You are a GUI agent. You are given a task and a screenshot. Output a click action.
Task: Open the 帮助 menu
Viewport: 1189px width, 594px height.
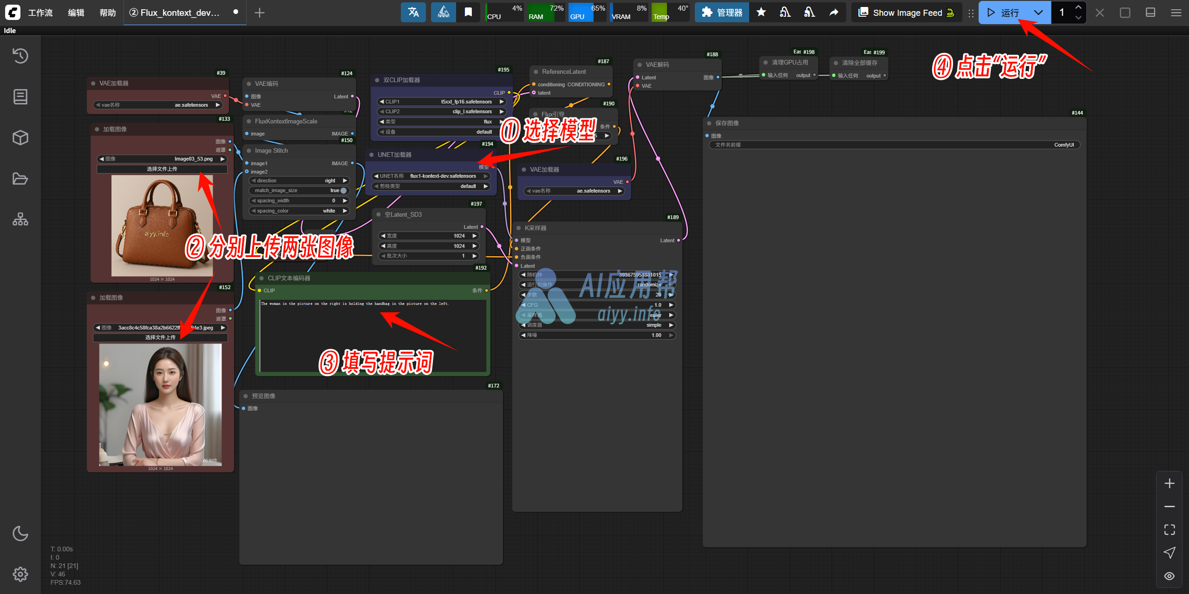pyautogui.click(x=108, y=13)
